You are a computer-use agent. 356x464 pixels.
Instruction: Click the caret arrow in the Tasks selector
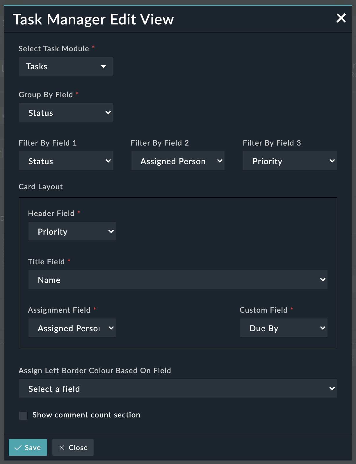[x=103, y=66]
